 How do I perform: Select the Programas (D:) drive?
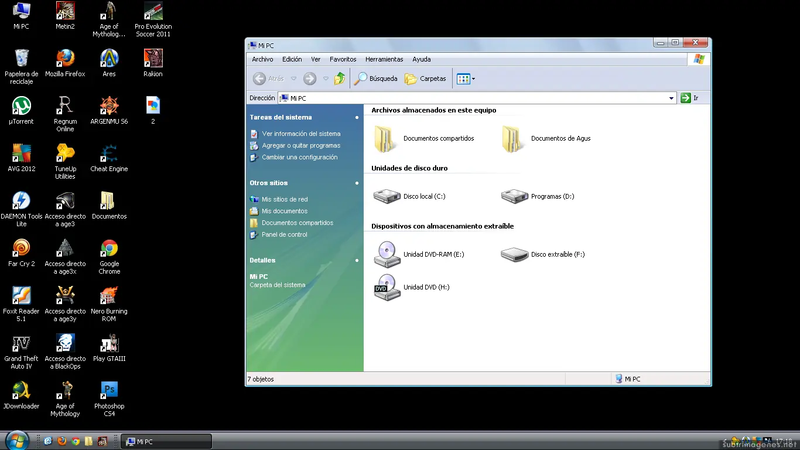(x=538, y=196)
